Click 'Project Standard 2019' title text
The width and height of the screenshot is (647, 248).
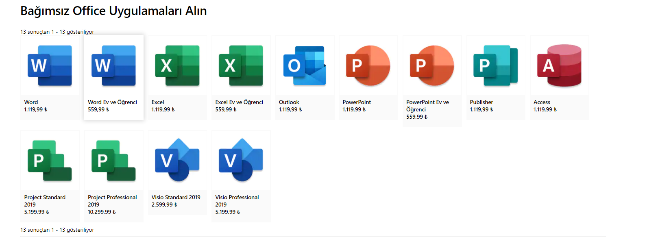click(x=45, y=201)
